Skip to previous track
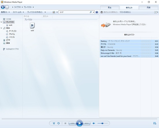The height and width of the screenshot is (128, 159). (72, 123)
